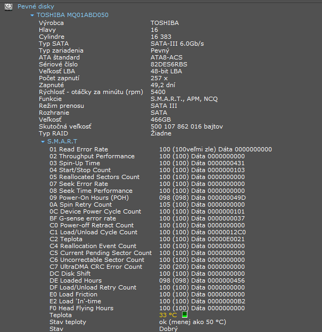
Task: Select the TOSHIBA MQ01ABD050 drive title
Action: pos(72,15)
